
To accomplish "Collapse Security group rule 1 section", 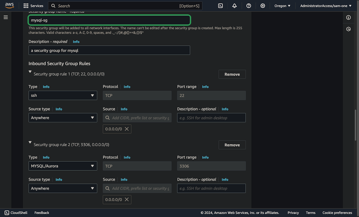I will pos(30,72).
